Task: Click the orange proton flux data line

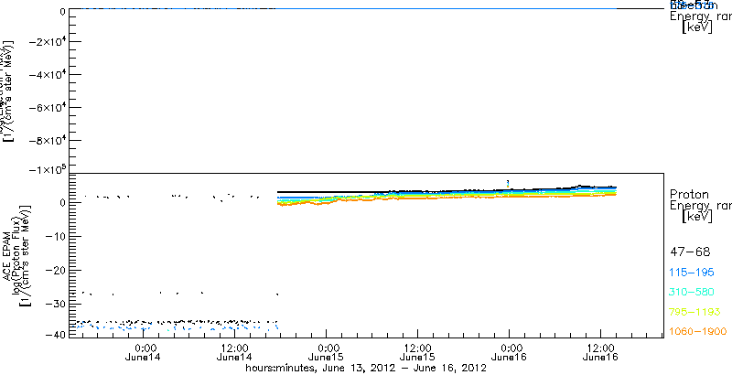Action: click(x=447, y=198)
